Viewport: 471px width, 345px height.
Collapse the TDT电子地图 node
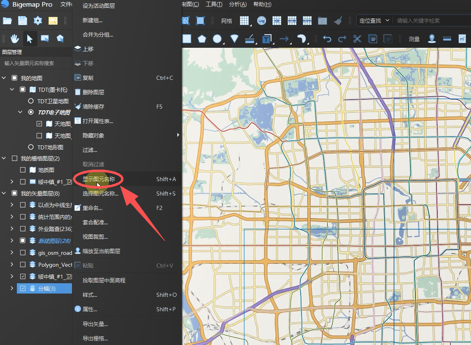(x=20, y=112)
